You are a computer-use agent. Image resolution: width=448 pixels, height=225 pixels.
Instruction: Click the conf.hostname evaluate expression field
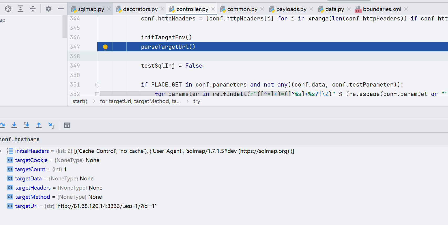[224, 139]
